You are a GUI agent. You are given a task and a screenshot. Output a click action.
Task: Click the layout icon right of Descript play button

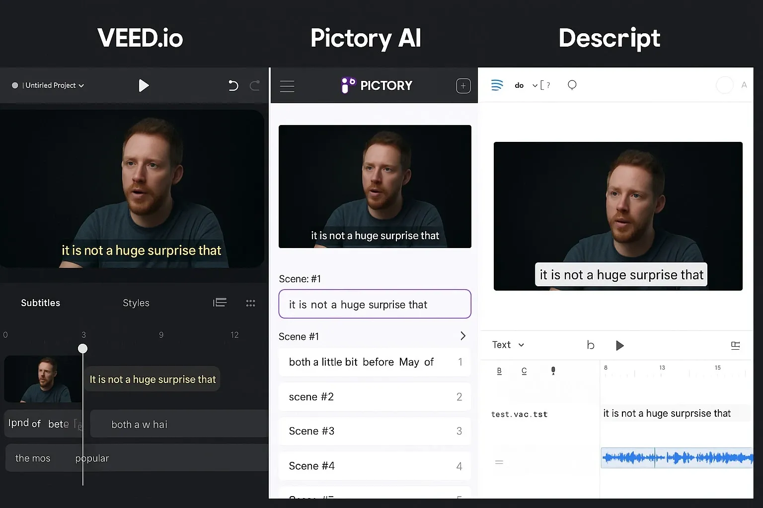[x=736, y=345]
